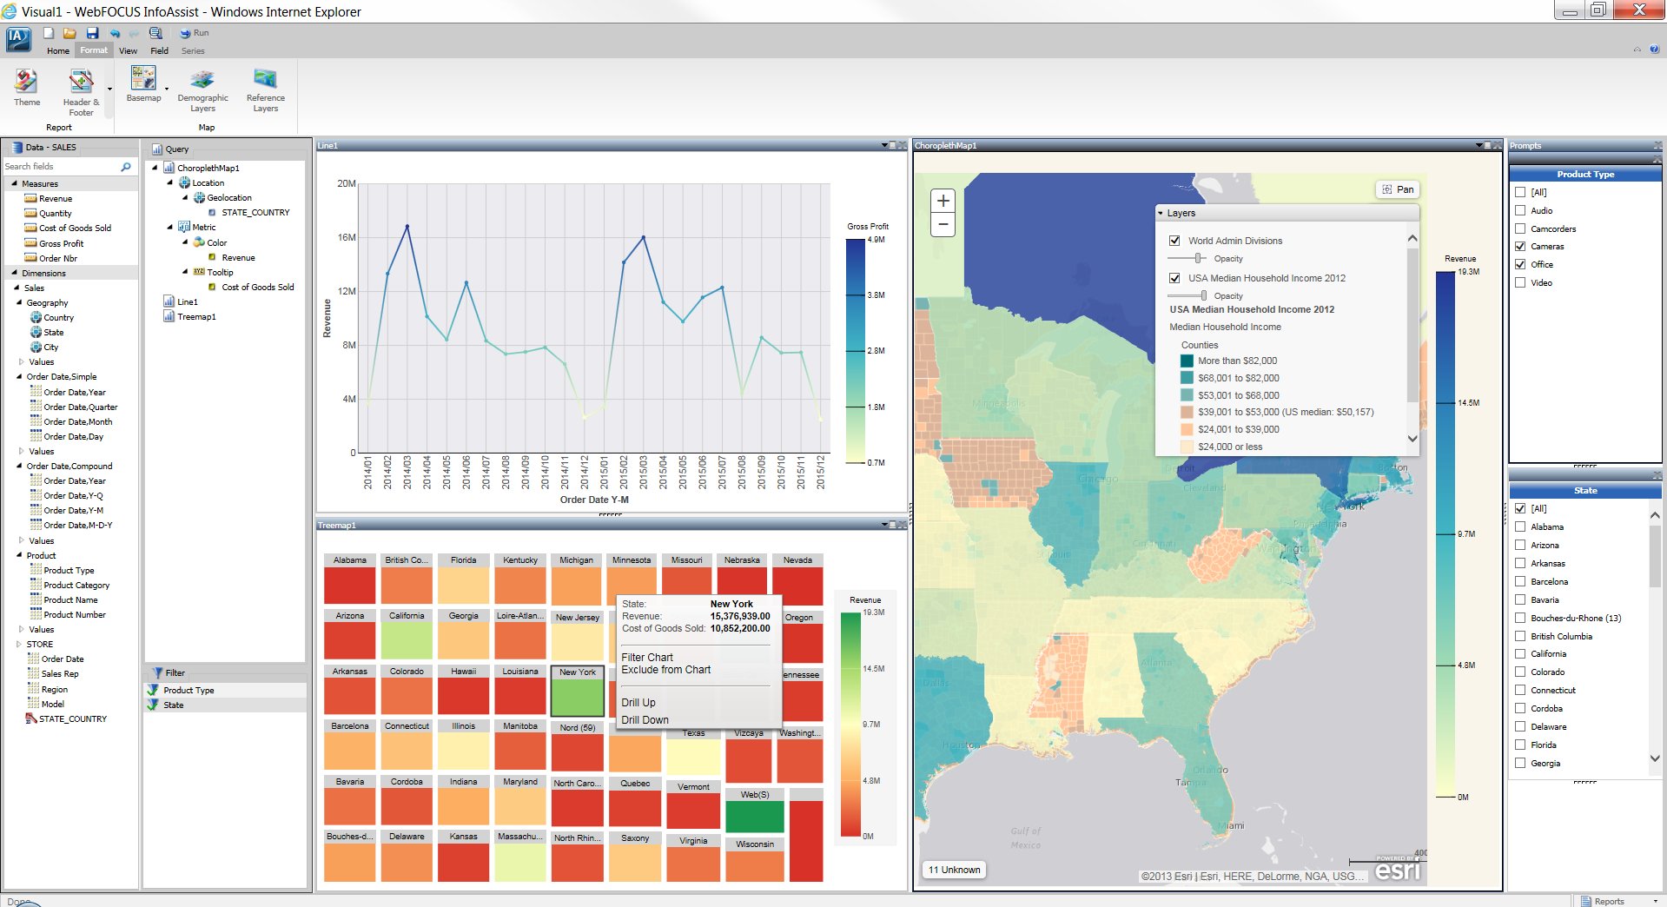Toggle the World Admin Divisions layer
1667x907 pixels.
[1174, 241]
